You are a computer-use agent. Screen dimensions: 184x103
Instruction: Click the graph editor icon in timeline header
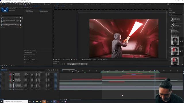57,70
